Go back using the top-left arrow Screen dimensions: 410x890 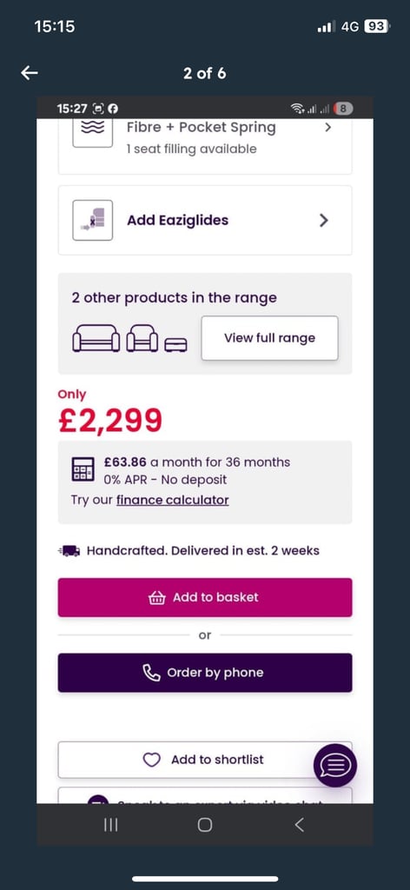(30, 73)
